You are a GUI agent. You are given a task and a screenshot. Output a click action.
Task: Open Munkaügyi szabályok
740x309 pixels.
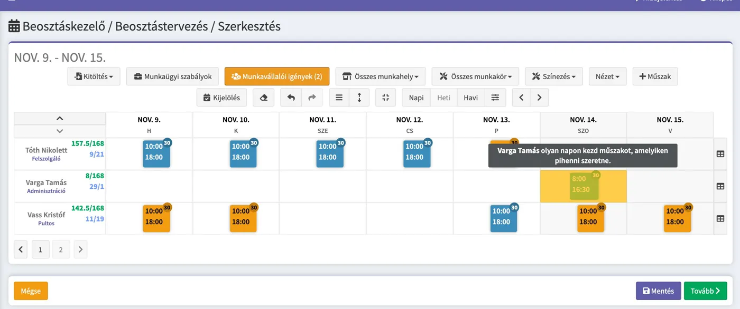pos(172,76)
